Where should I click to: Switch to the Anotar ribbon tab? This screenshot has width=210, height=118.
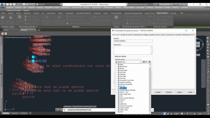[18, 13]
